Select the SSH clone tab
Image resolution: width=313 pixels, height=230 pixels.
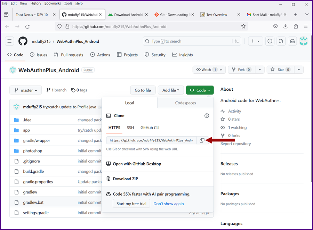tap(130, 128)
